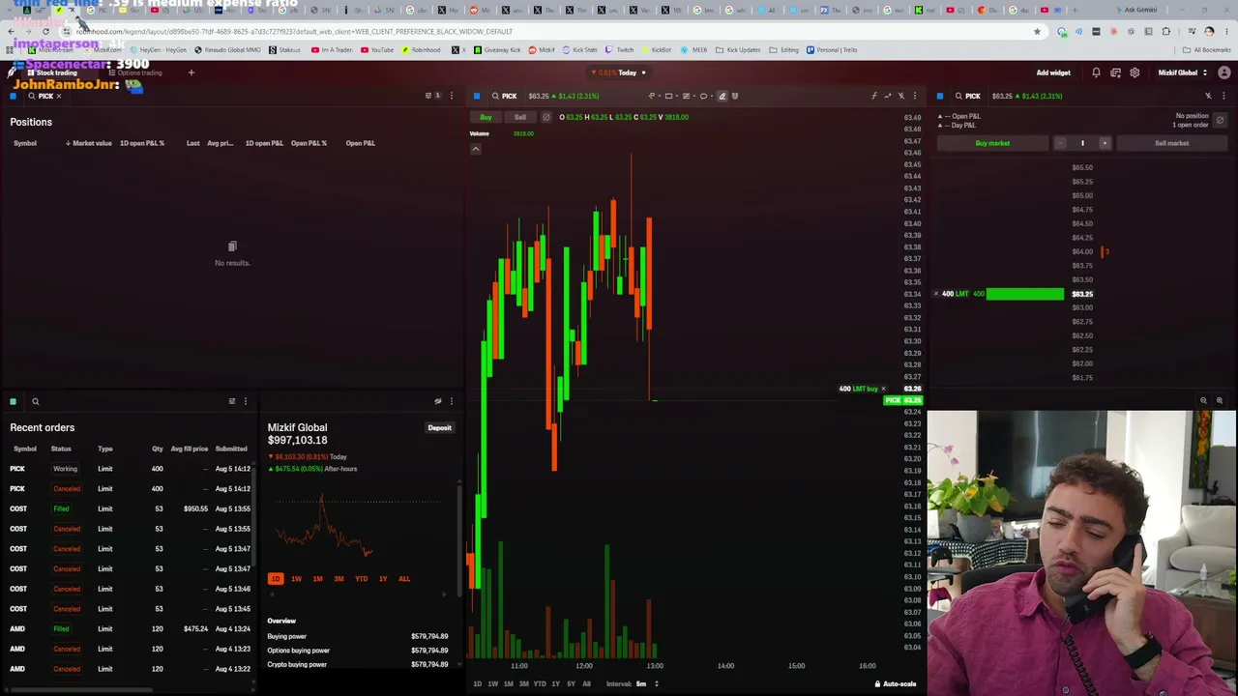Increase ladder order quantity with plus
Screen dimensions: 1238x696
click(x=1105, y=143)
